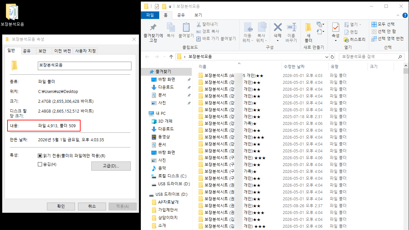
Task: Click 즐겨찾기에 고정 pin icon in ribbon
Action: 153,27
